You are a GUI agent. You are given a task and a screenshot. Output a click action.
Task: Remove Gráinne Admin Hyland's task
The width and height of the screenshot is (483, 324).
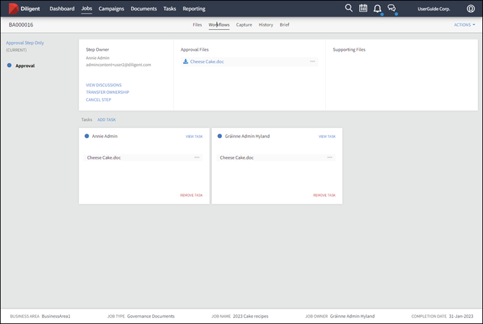[324, 195]
